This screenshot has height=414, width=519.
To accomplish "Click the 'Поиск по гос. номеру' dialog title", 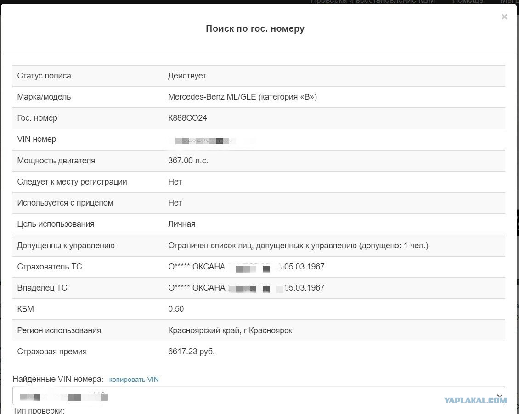I will [x=255, y=28].
